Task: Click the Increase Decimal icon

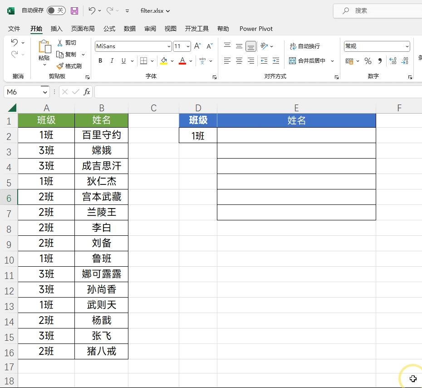Action: pos(393,60)
